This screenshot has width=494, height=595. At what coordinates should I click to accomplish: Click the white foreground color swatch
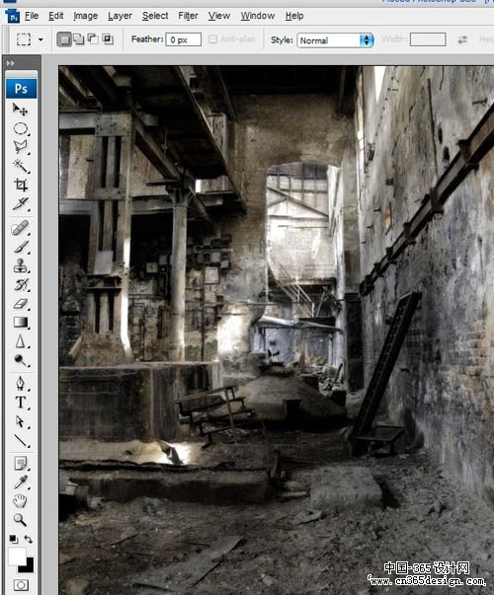coord(17,557)
